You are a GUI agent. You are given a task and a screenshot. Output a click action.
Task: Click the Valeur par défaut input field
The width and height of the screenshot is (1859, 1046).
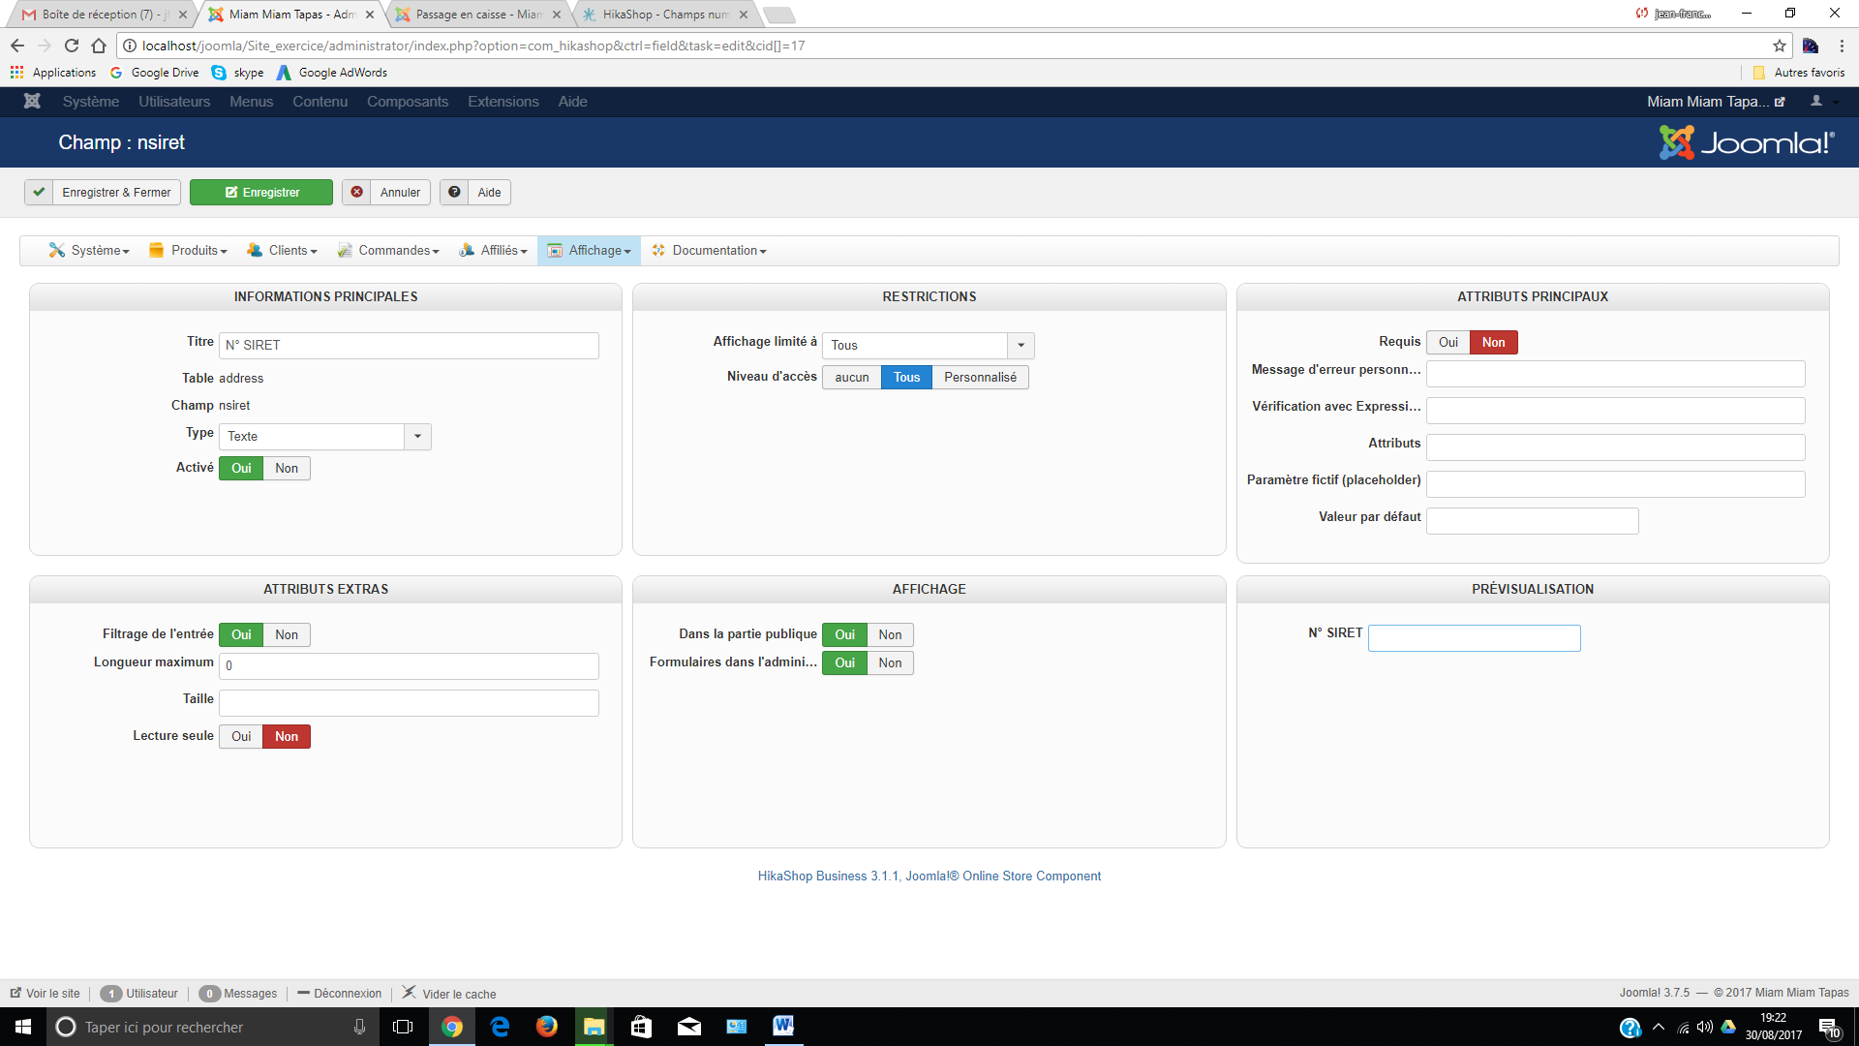(x=1532, y=522)
